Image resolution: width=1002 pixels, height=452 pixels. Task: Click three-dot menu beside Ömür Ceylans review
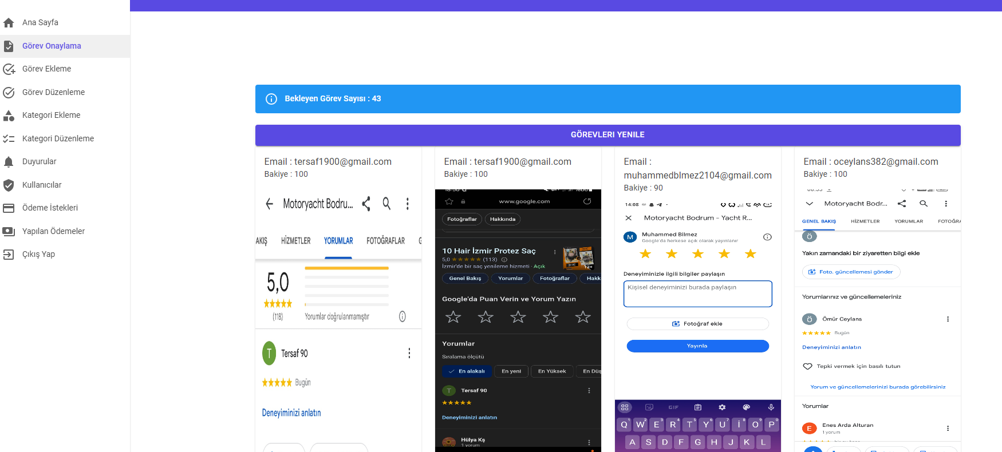click(948, 319)
